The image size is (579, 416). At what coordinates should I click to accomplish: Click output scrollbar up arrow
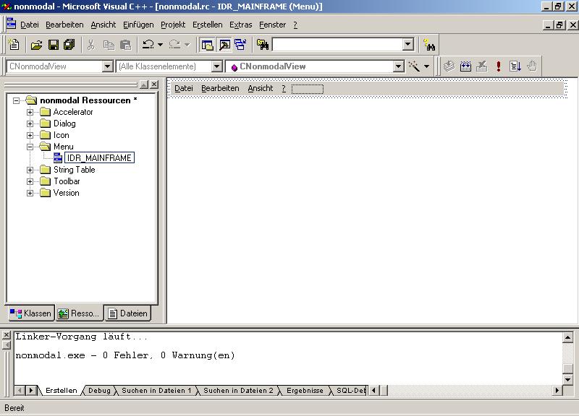pos(567,337)
